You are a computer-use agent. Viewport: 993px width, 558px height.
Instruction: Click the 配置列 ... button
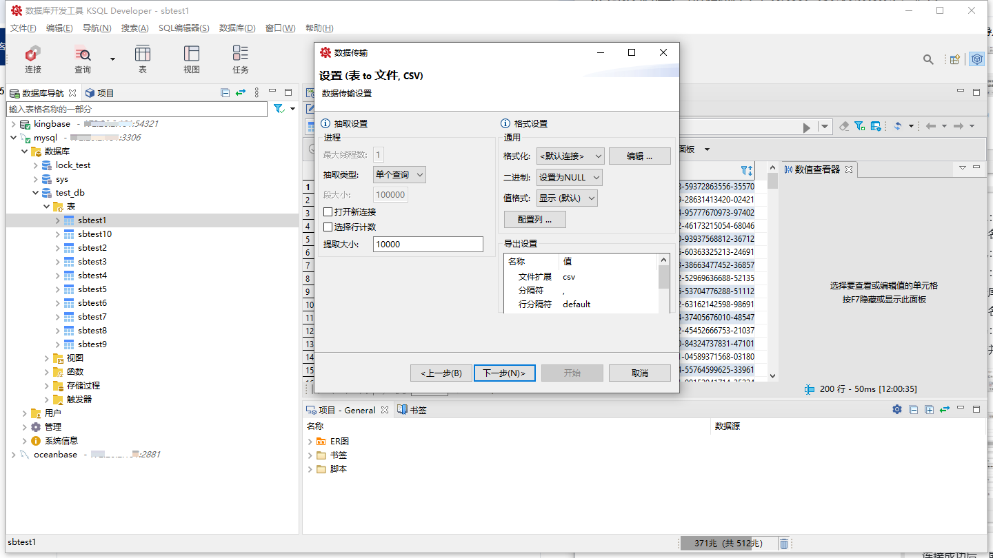(535, 220)
